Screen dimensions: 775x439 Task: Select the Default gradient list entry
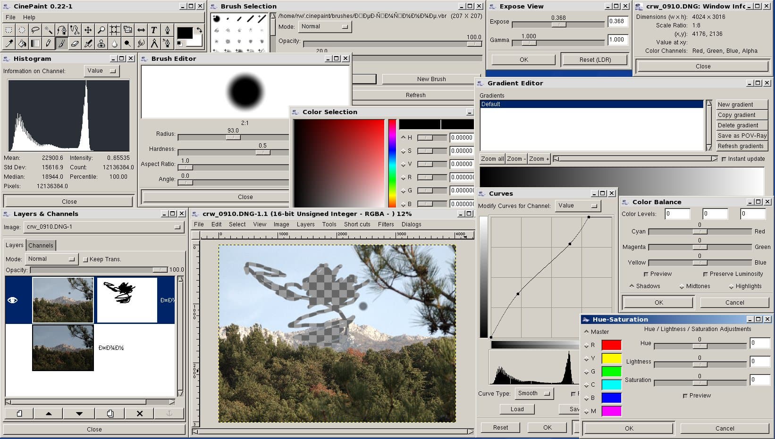coord(592,104)
